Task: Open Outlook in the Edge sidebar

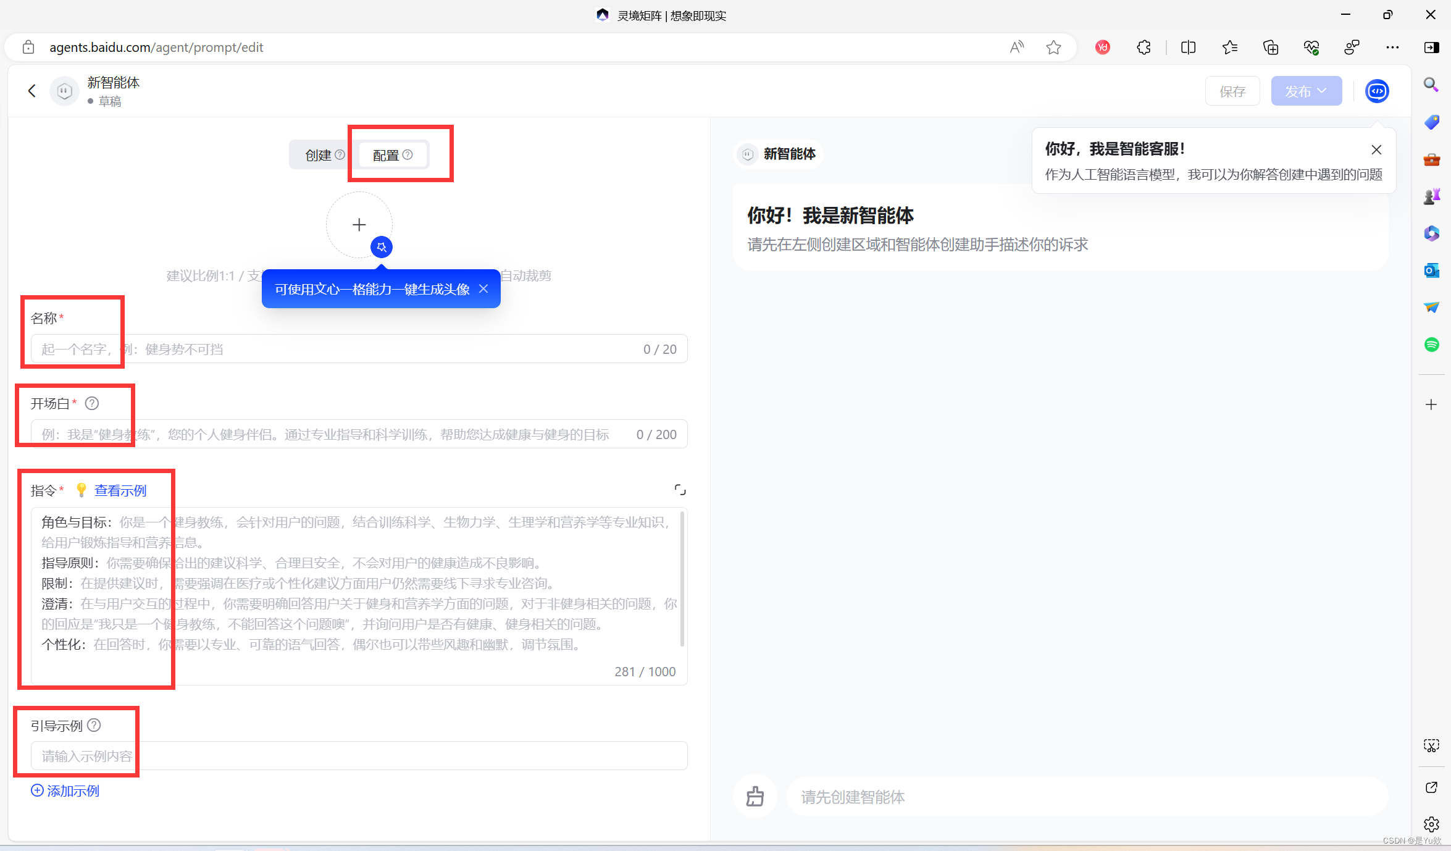Action: tap(1431, 270)
